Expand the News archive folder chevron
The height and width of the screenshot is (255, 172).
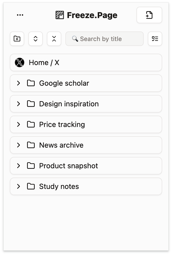point(19,145)
